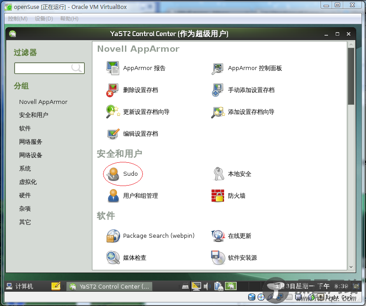Viewport: 366px width, 306px height.
Task: Open the 控制(M) VirtualBox menu
Action: pyautogui.click(x=18, y=18)
